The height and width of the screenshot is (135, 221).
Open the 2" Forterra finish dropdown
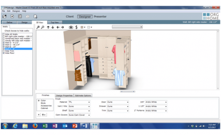point(156,111)
